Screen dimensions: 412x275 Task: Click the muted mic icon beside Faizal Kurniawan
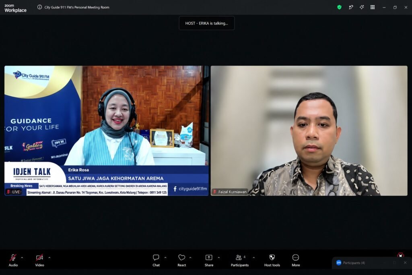215,192
